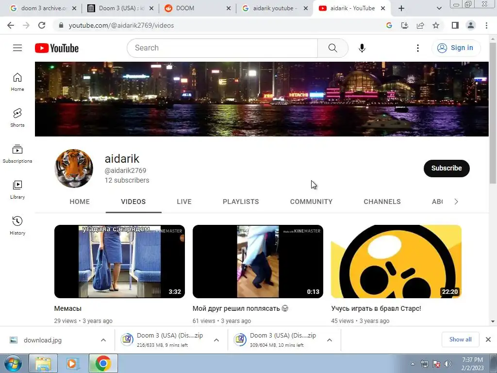Click in the YouTube Search field
This screenshot has height=373, width=497.
(x=222, y=48)
